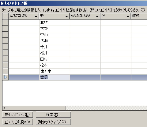Click the row selector for 田村 row
This screenshot has width=147, height=127.
tap(6, 59)
